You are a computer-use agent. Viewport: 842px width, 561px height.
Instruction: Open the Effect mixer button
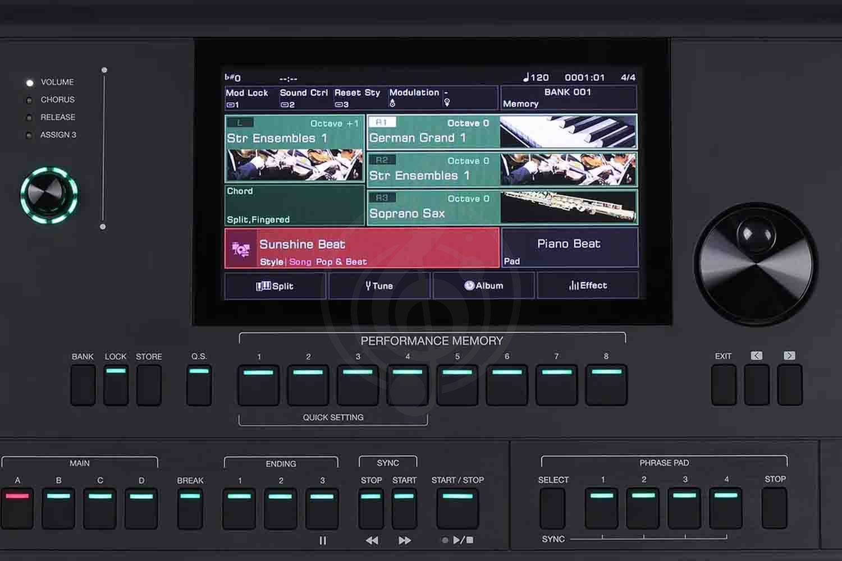[588, 286]
